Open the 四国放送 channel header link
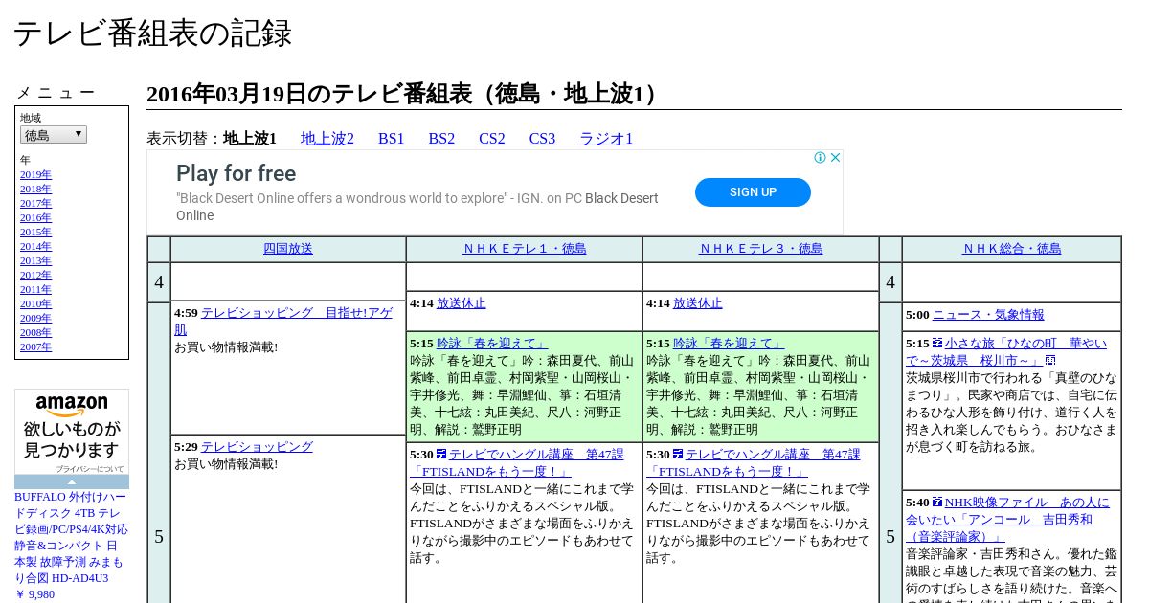The image size is (1149, 603). tap(288, 249)
